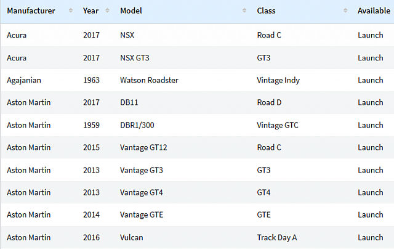Click the Available column header
394x249 pixels.
tap(374, 11)
